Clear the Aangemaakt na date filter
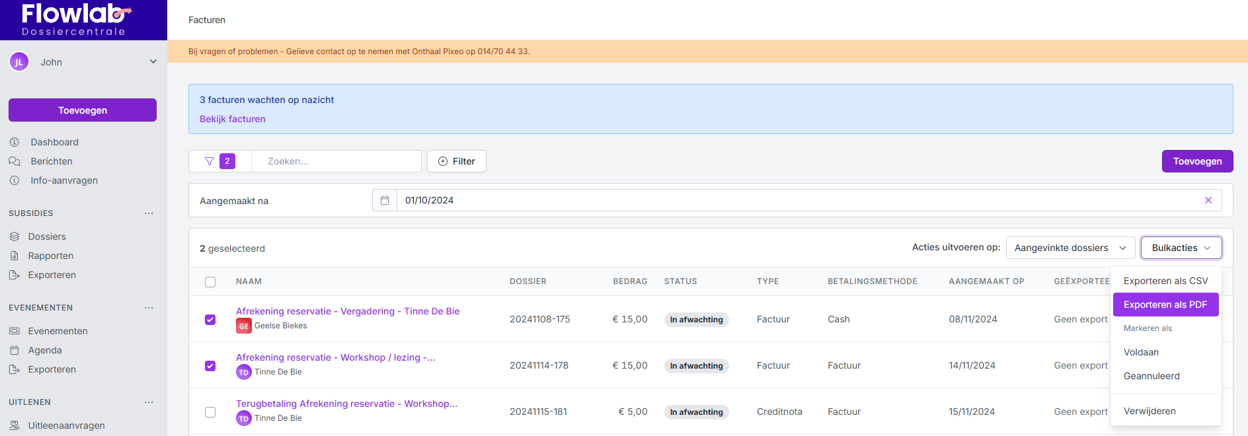Viewport: 1248px width, 436px height. tap(1208, 200)
